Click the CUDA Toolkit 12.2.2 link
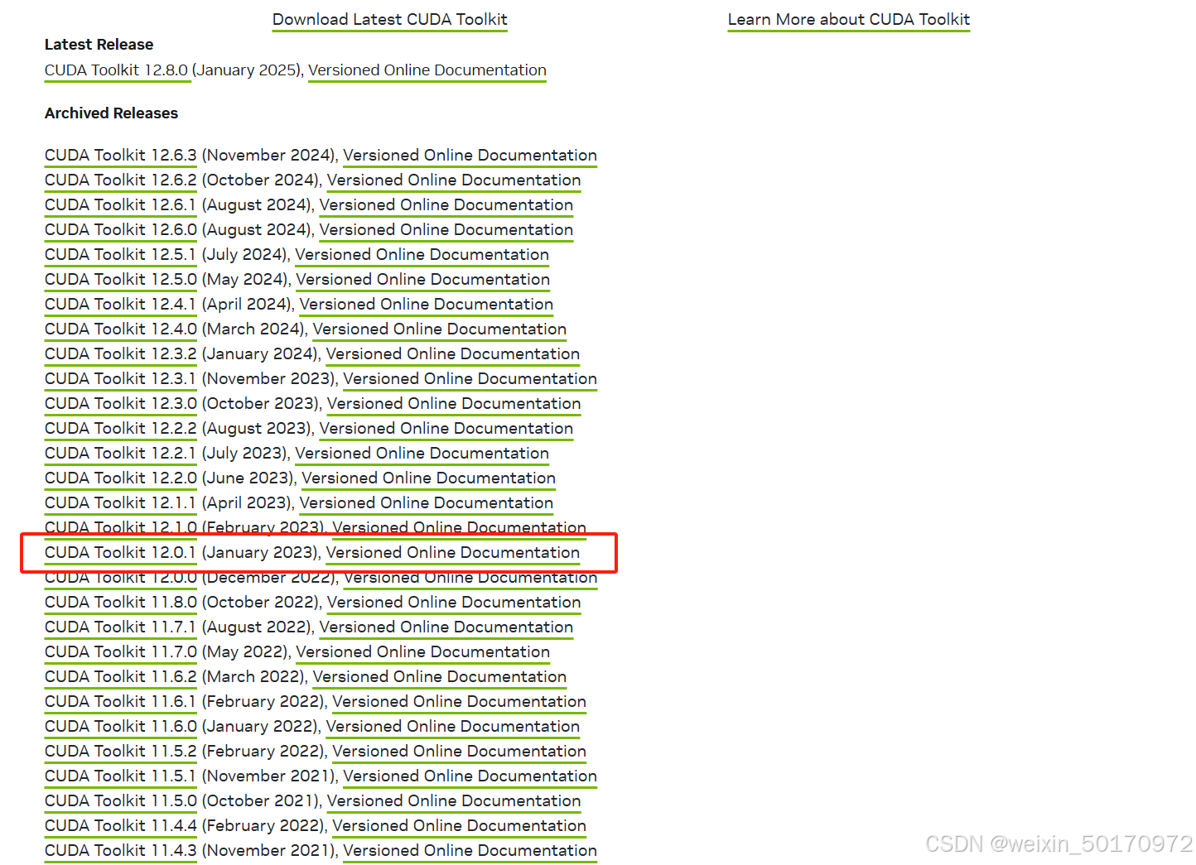1196x865 pixels. [x=121, y=428]
